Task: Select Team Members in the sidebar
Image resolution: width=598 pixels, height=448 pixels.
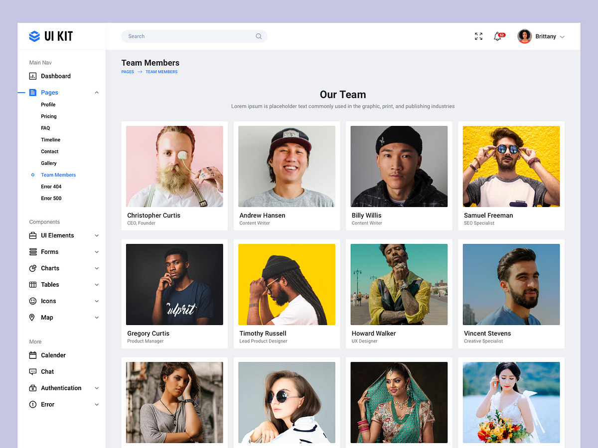Action: [58, 175]
